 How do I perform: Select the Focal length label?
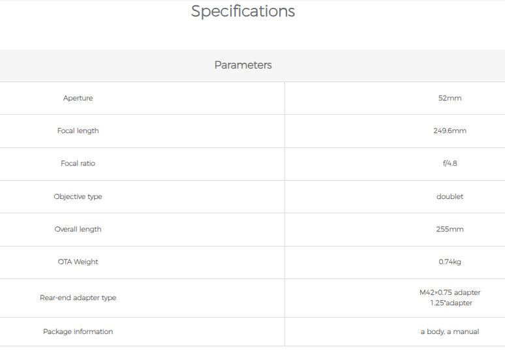point(78,130)
